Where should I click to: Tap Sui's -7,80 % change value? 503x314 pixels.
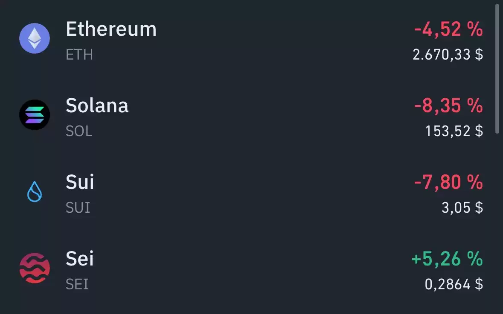pos(448,182)
